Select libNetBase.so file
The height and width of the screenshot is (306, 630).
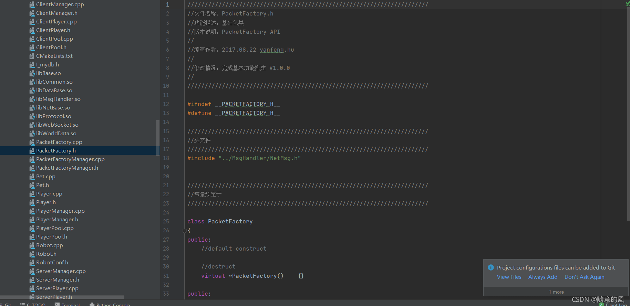(x=53, y=108)
